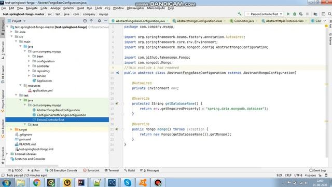
Task: Open the PersonControllerTest run configuration dropdown
Action: [x=264, y=14]
